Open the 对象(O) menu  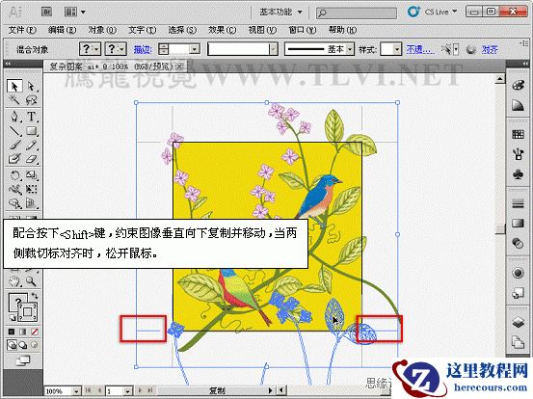(x=102, y=30)
